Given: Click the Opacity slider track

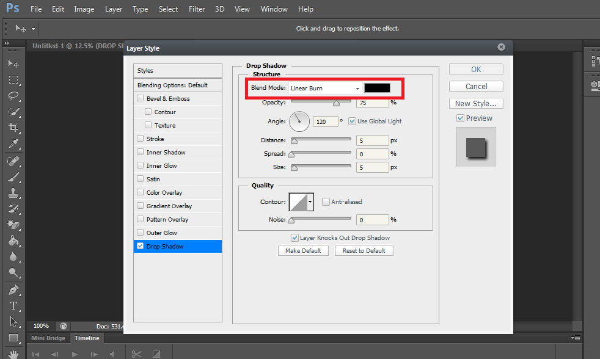Looking at the screenshot, I should point(321,101).
